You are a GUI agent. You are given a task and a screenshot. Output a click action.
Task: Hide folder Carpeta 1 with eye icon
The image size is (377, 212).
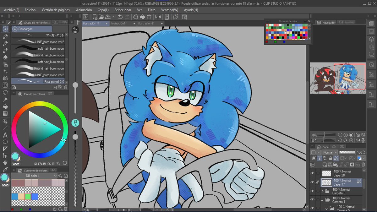click(312, 199)
